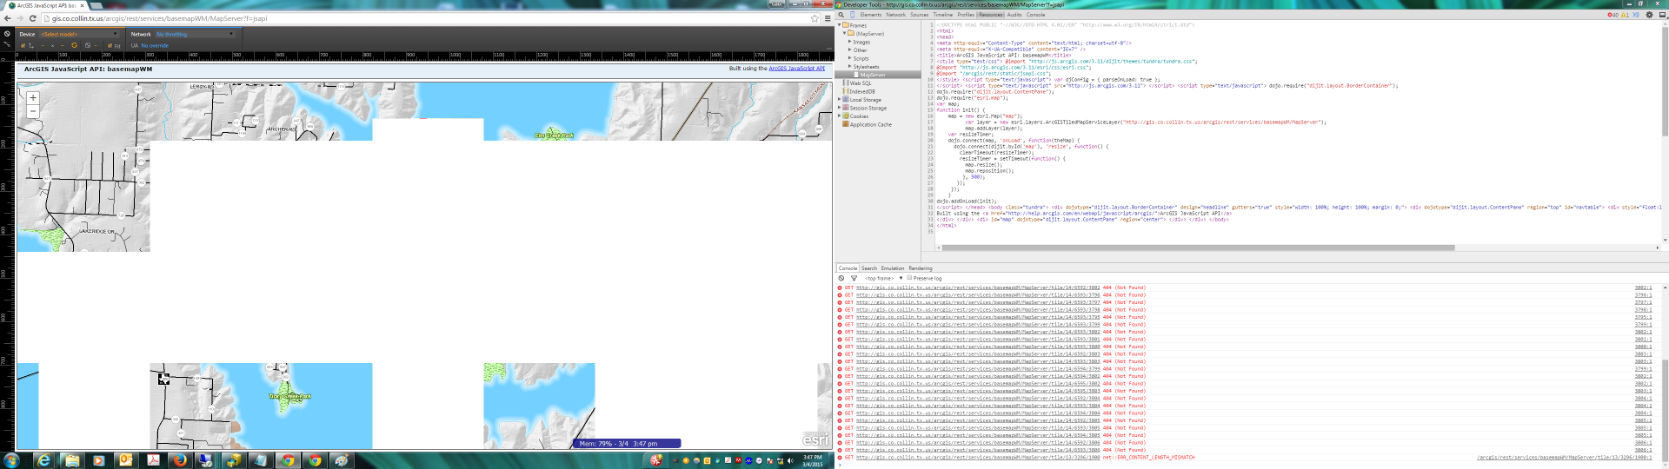1669x469 pixels.
Task: Expand the Cookies node
Action: click(x=840, y=116)
